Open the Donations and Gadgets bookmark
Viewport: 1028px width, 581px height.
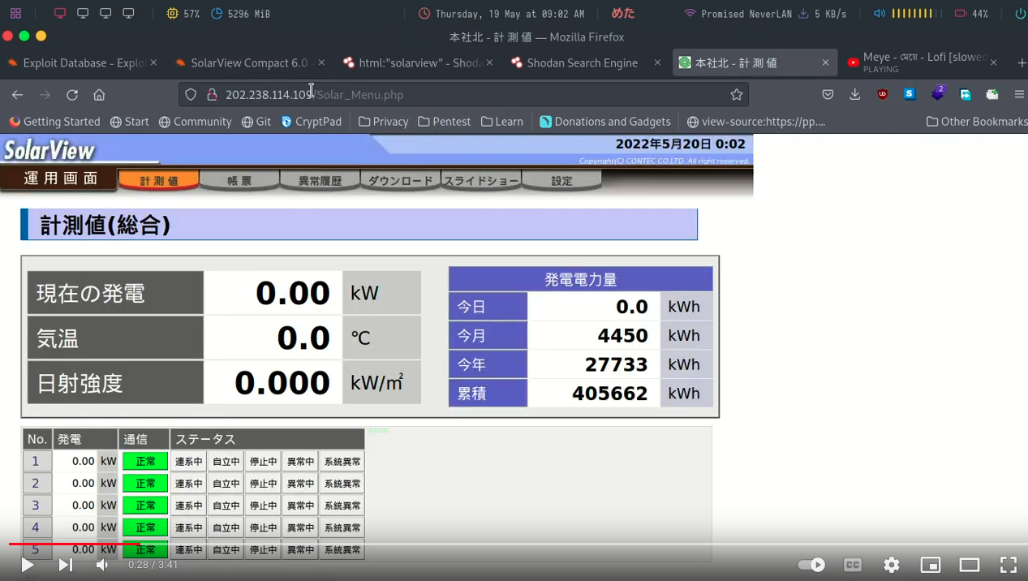(x=605, y=121)
